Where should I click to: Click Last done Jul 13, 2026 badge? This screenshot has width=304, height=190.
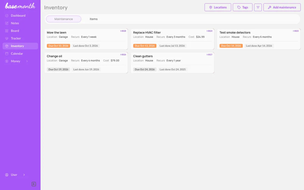pyautogui.click(x=172, y=46)
